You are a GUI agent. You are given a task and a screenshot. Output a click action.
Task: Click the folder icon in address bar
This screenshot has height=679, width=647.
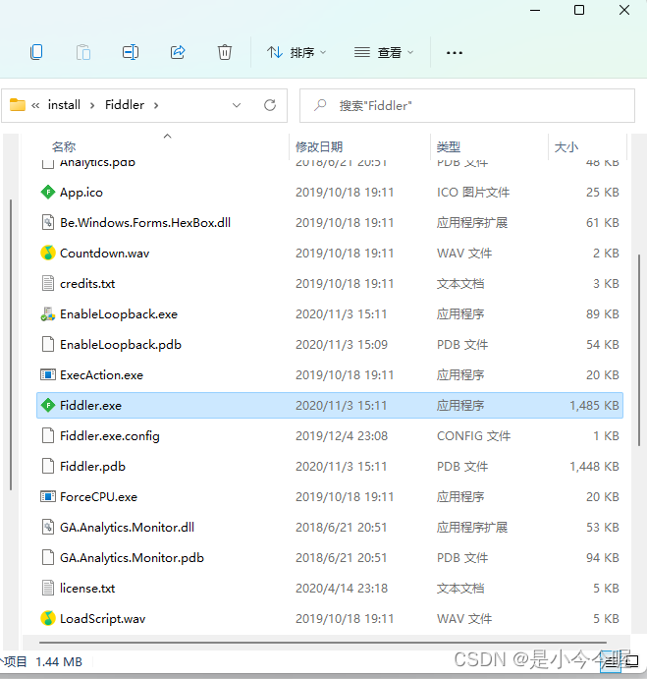point(18,105)
